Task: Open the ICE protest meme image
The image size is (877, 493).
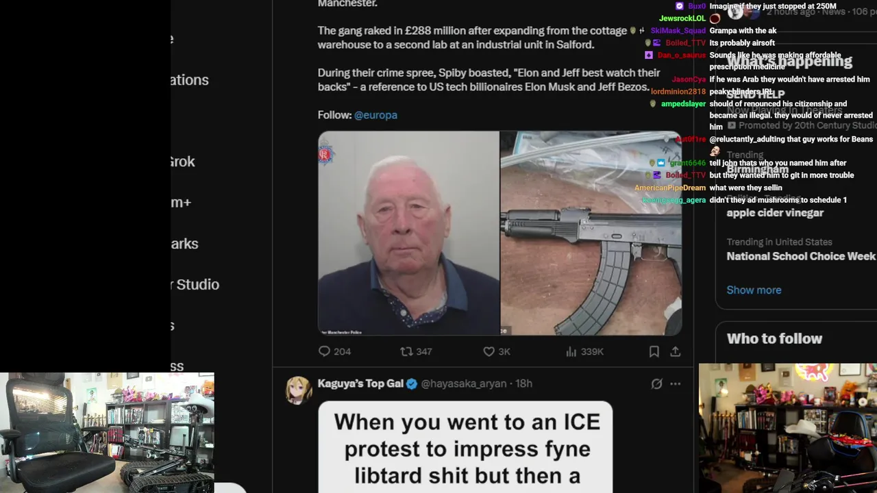Action: click(x=465, y=447)
